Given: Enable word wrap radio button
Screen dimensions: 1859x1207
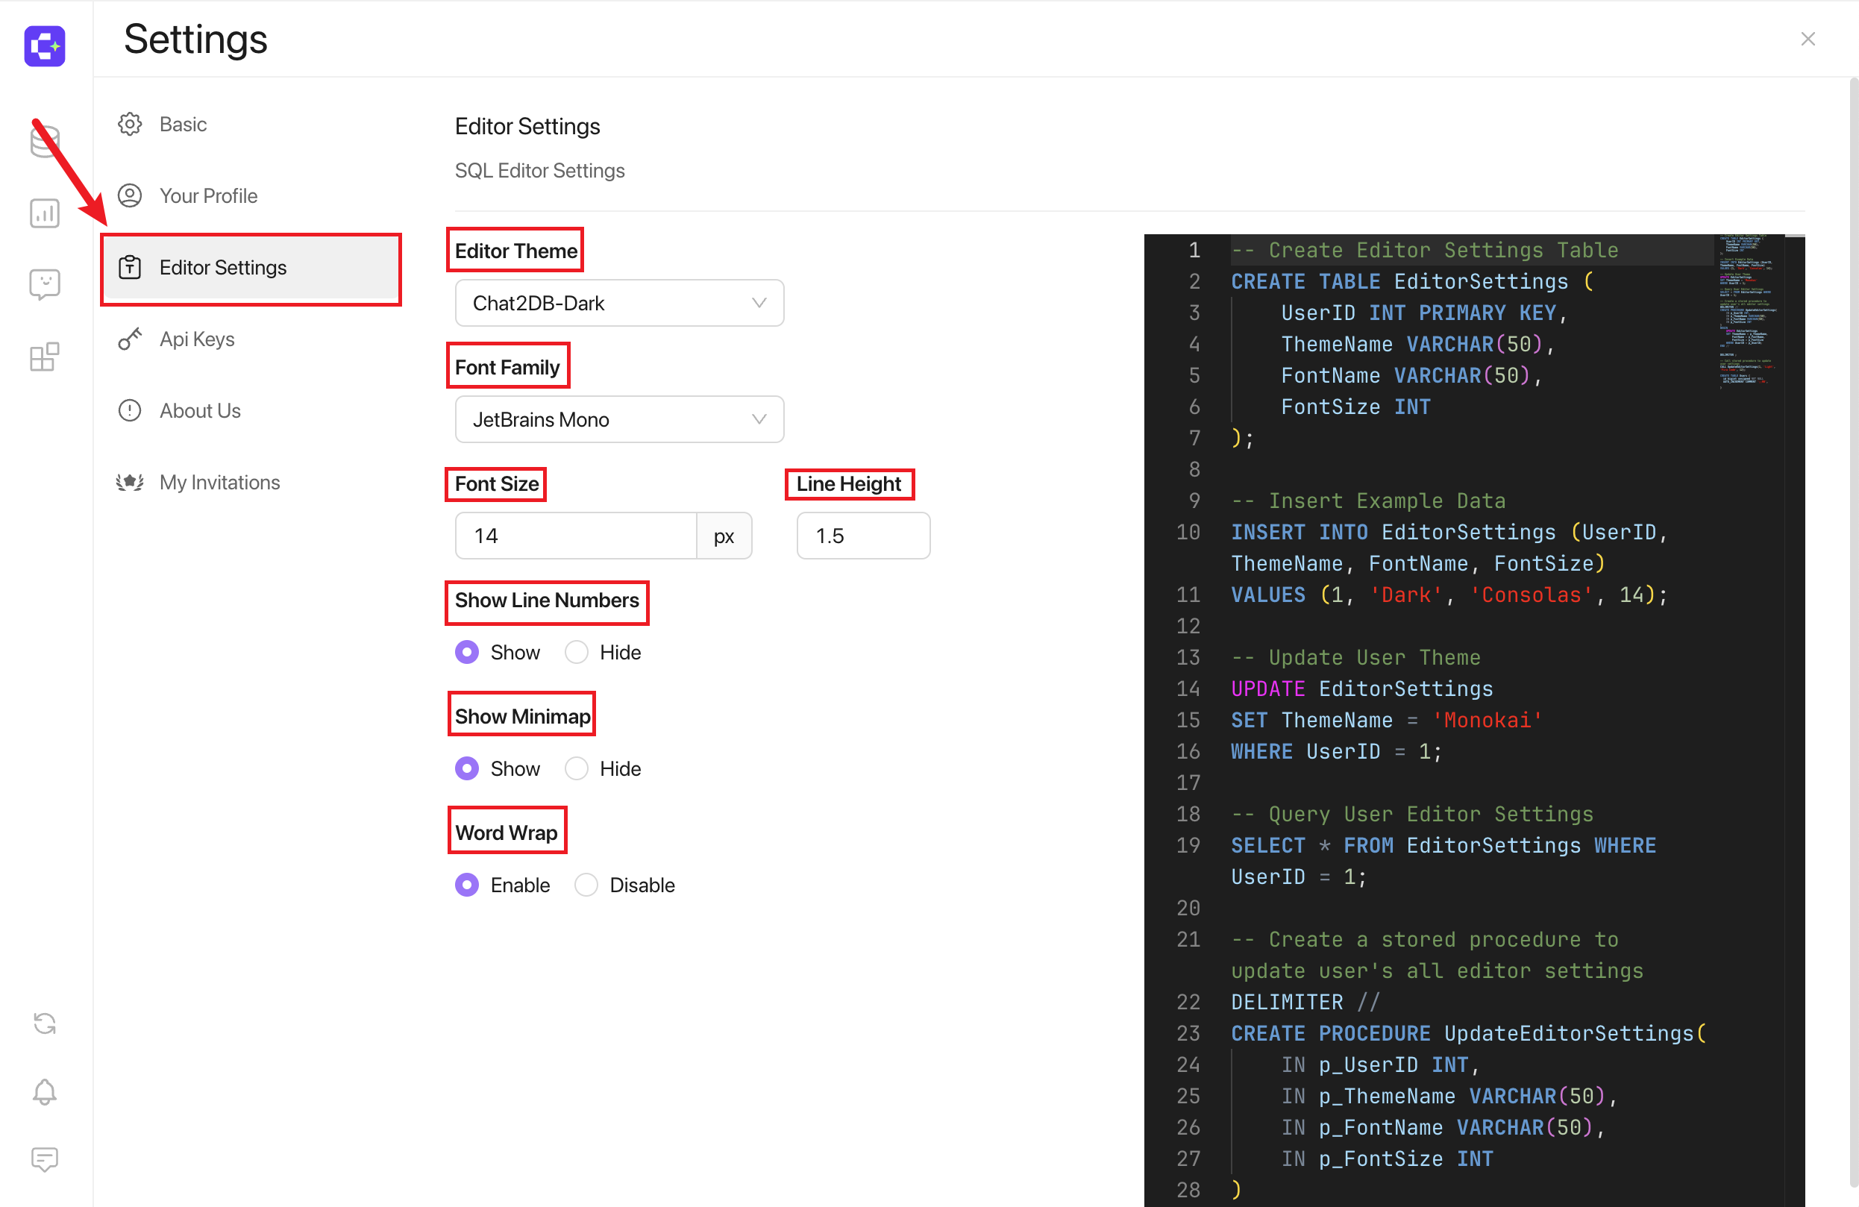Looking at the screenshot, I should point(467,885).
